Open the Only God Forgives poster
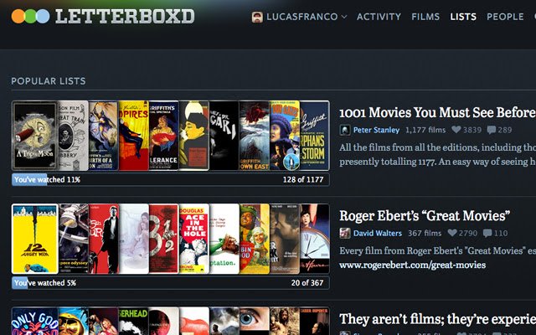The image size is (536, 335). (35, 322)
